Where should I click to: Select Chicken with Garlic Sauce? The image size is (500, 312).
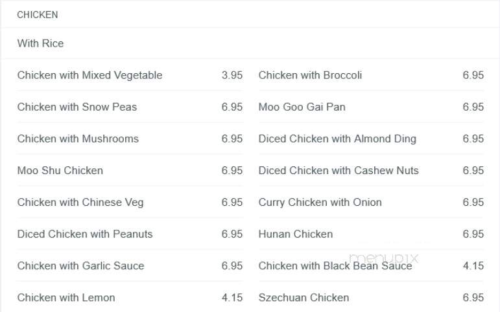pos(80,266)
